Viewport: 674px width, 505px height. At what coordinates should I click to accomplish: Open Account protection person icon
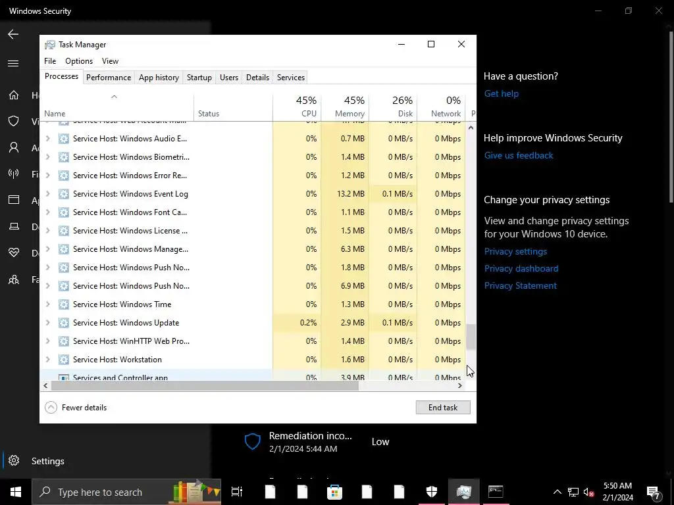(14, 148)
